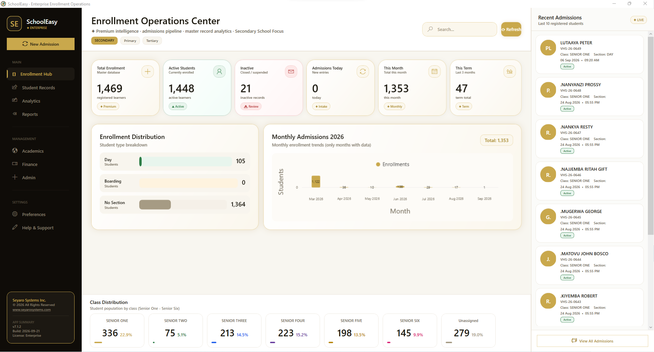Screen dimensions: 654x352
Task: Click the Day students progress bar
Action: point(186,161)
